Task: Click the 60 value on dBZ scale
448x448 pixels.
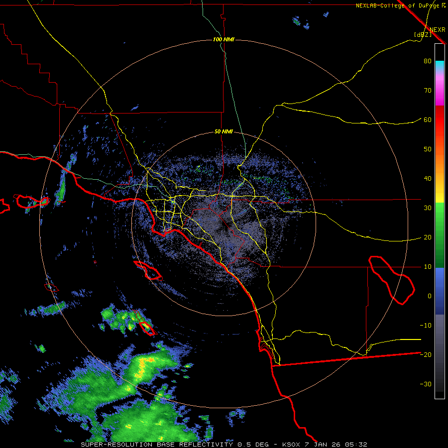Action: point(428,119)
